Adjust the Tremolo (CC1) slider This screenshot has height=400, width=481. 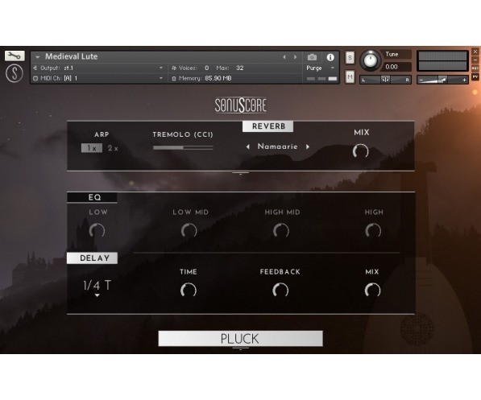(183, 148)
